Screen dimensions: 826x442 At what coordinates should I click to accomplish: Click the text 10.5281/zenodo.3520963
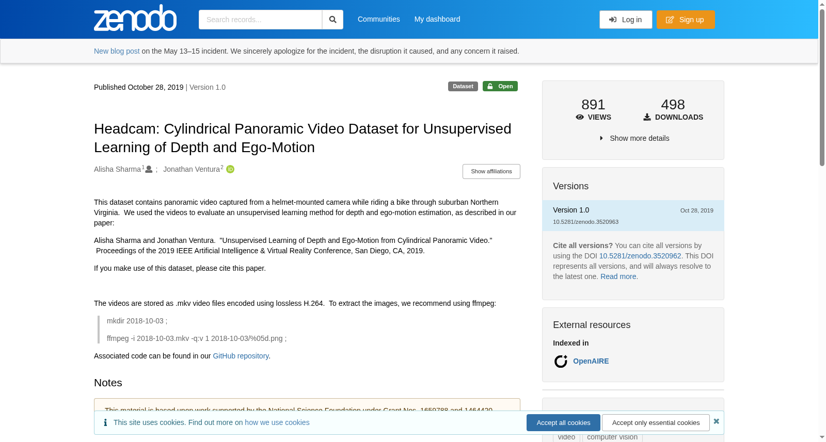coord(585,222)
